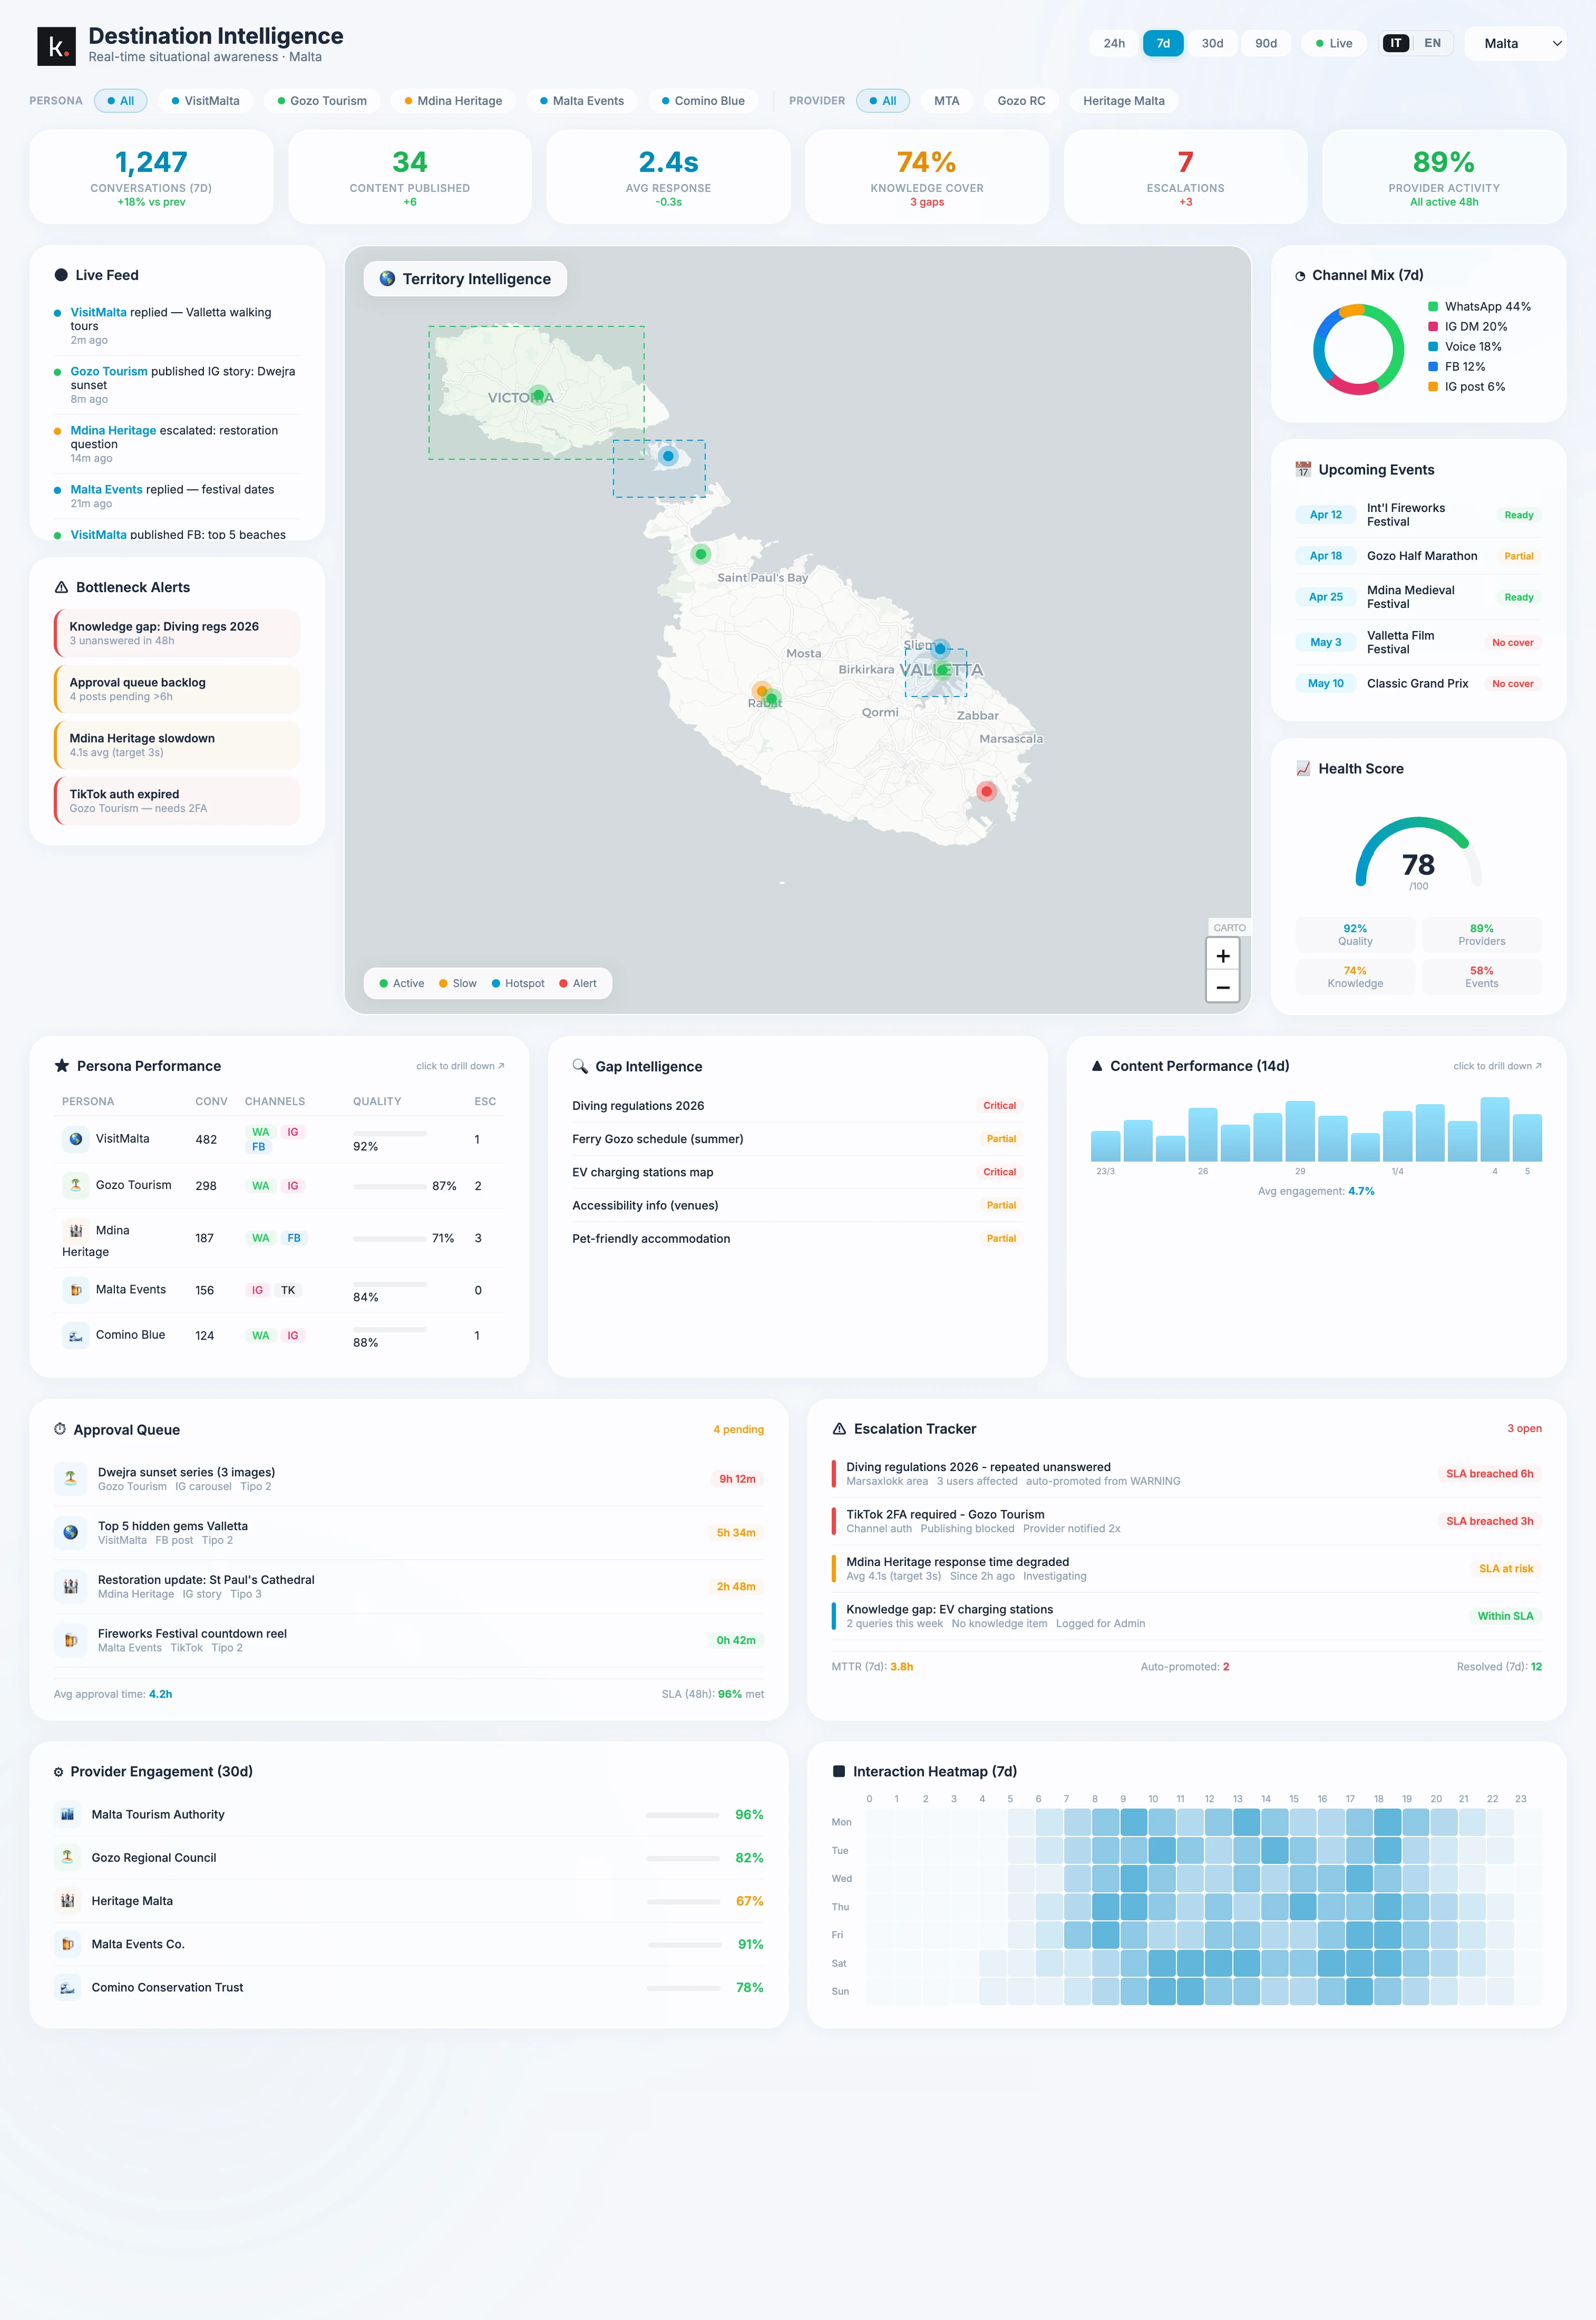
Task: Click the stopwatch icon on Approval Queue panel
Action: pos(60,1429)
